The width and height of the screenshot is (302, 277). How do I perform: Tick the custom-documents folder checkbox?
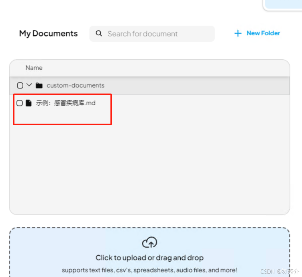[x=20, y=85]
